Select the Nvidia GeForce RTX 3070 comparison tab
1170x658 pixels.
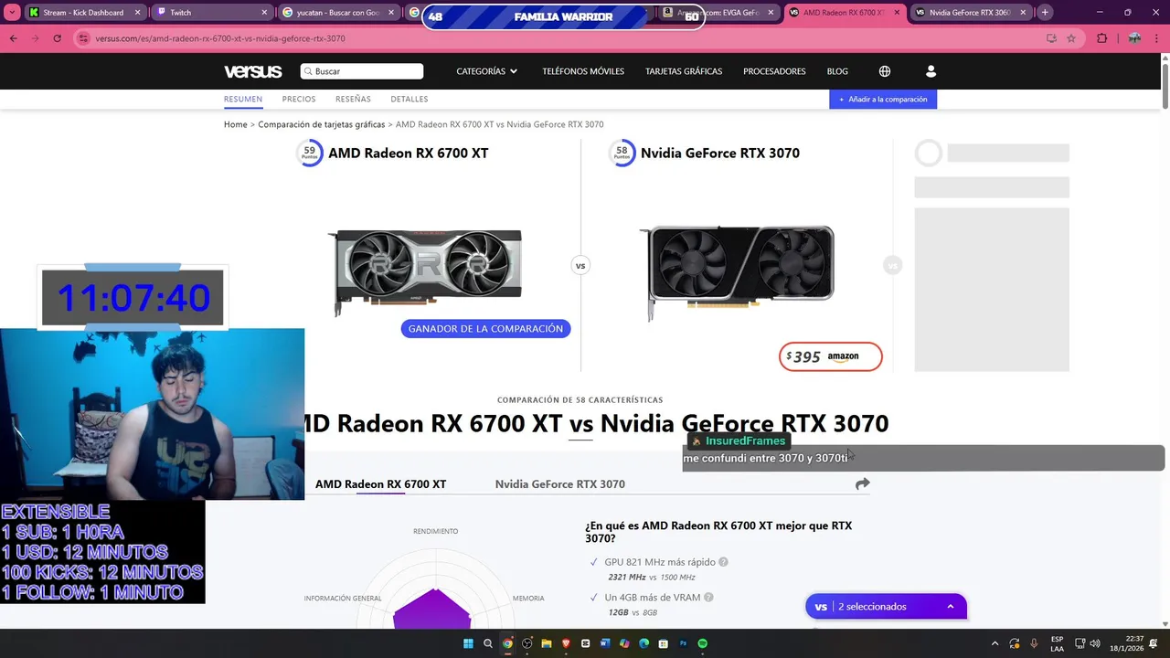pos(560,484)
